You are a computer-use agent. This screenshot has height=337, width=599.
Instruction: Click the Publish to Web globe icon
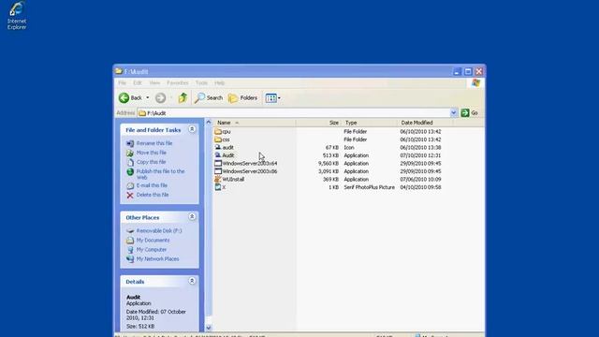click(130, 172)
